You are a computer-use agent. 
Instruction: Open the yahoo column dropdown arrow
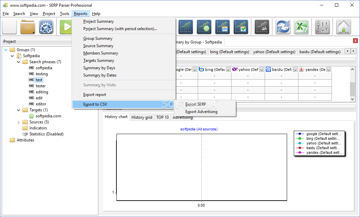point(262,70)
